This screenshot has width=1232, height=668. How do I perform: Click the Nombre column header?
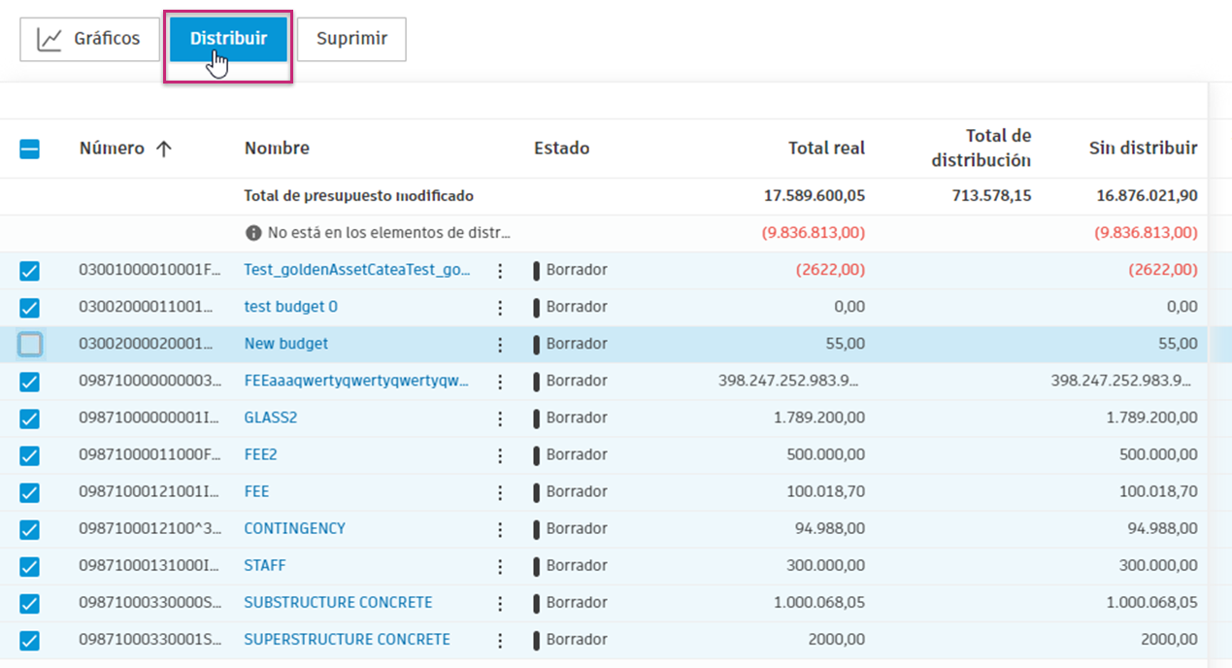(277, 149)
